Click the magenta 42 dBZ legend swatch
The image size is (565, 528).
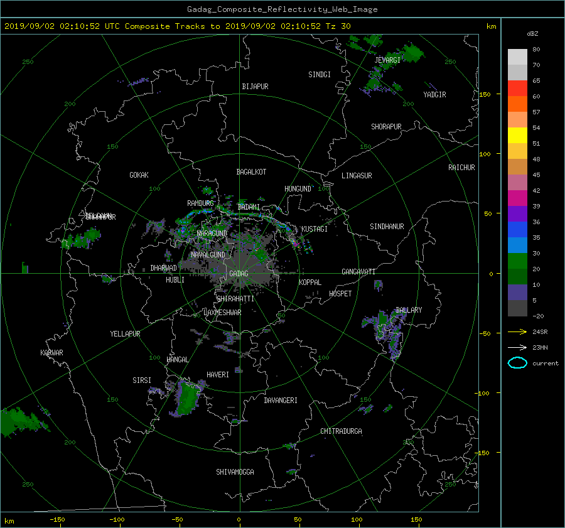click(517, 198)
